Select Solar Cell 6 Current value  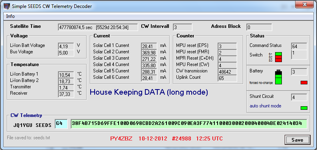pos(149,78)
